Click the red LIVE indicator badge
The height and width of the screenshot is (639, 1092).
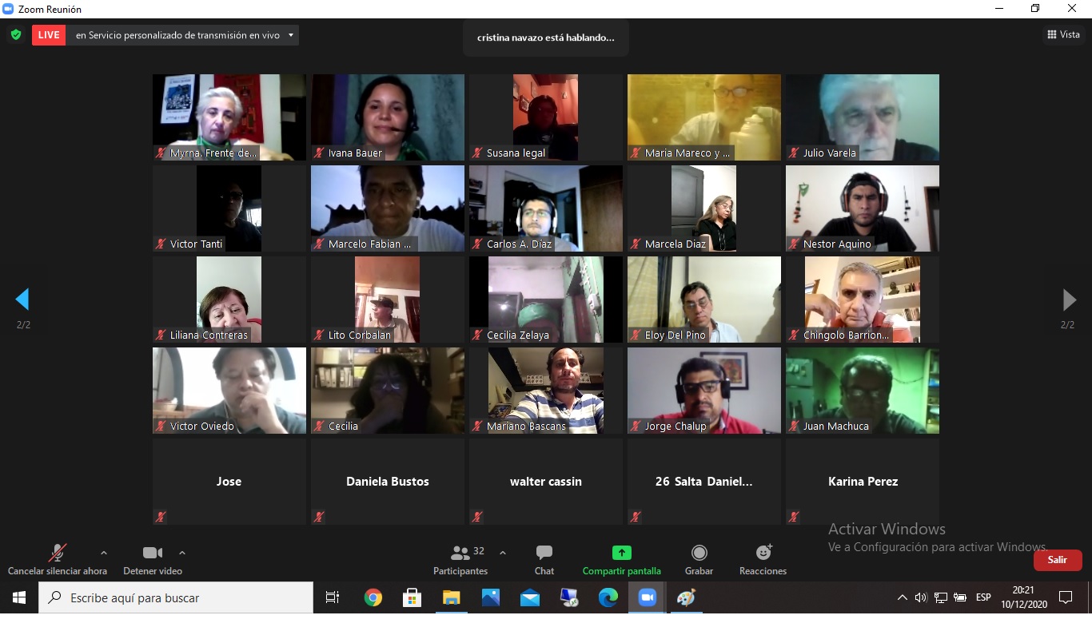pos(49,35)
